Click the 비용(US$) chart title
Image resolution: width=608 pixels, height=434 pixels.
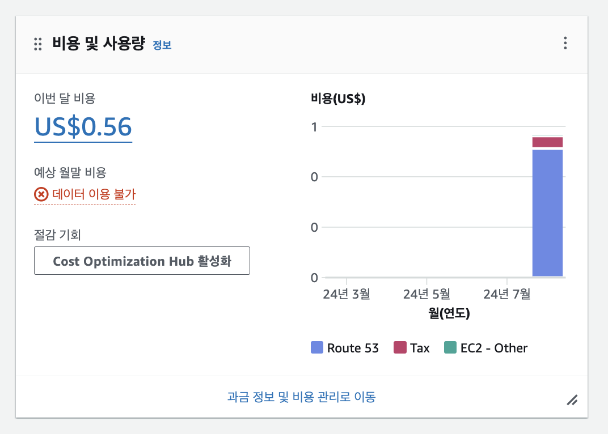(x=337, y=99)
